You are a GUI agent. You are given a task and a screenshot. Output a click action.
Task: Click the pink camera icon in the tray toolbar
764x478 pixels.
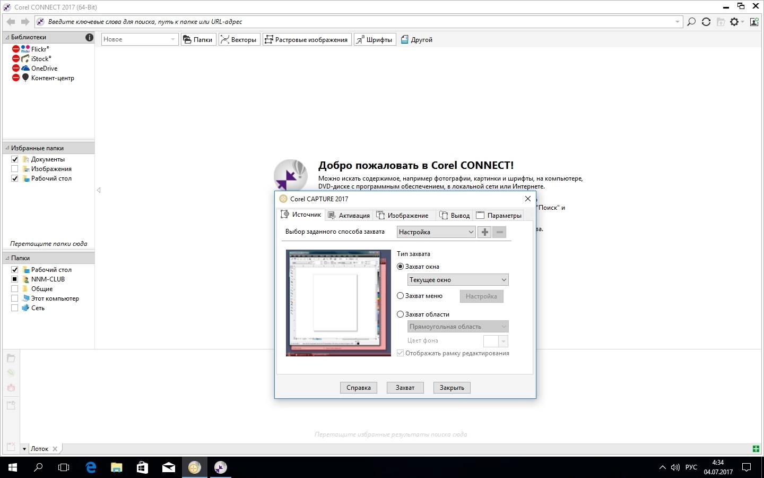[x=11, y=388]
